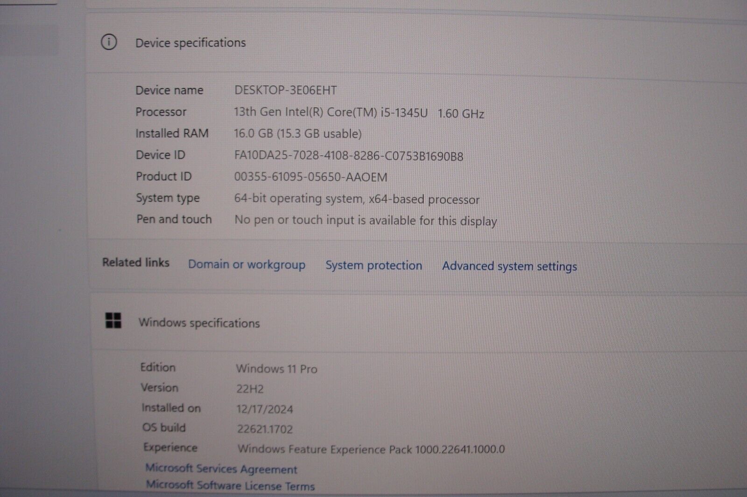Click the Installed RAM label
This screenshot has width=747, height=497.
(172, 133)
